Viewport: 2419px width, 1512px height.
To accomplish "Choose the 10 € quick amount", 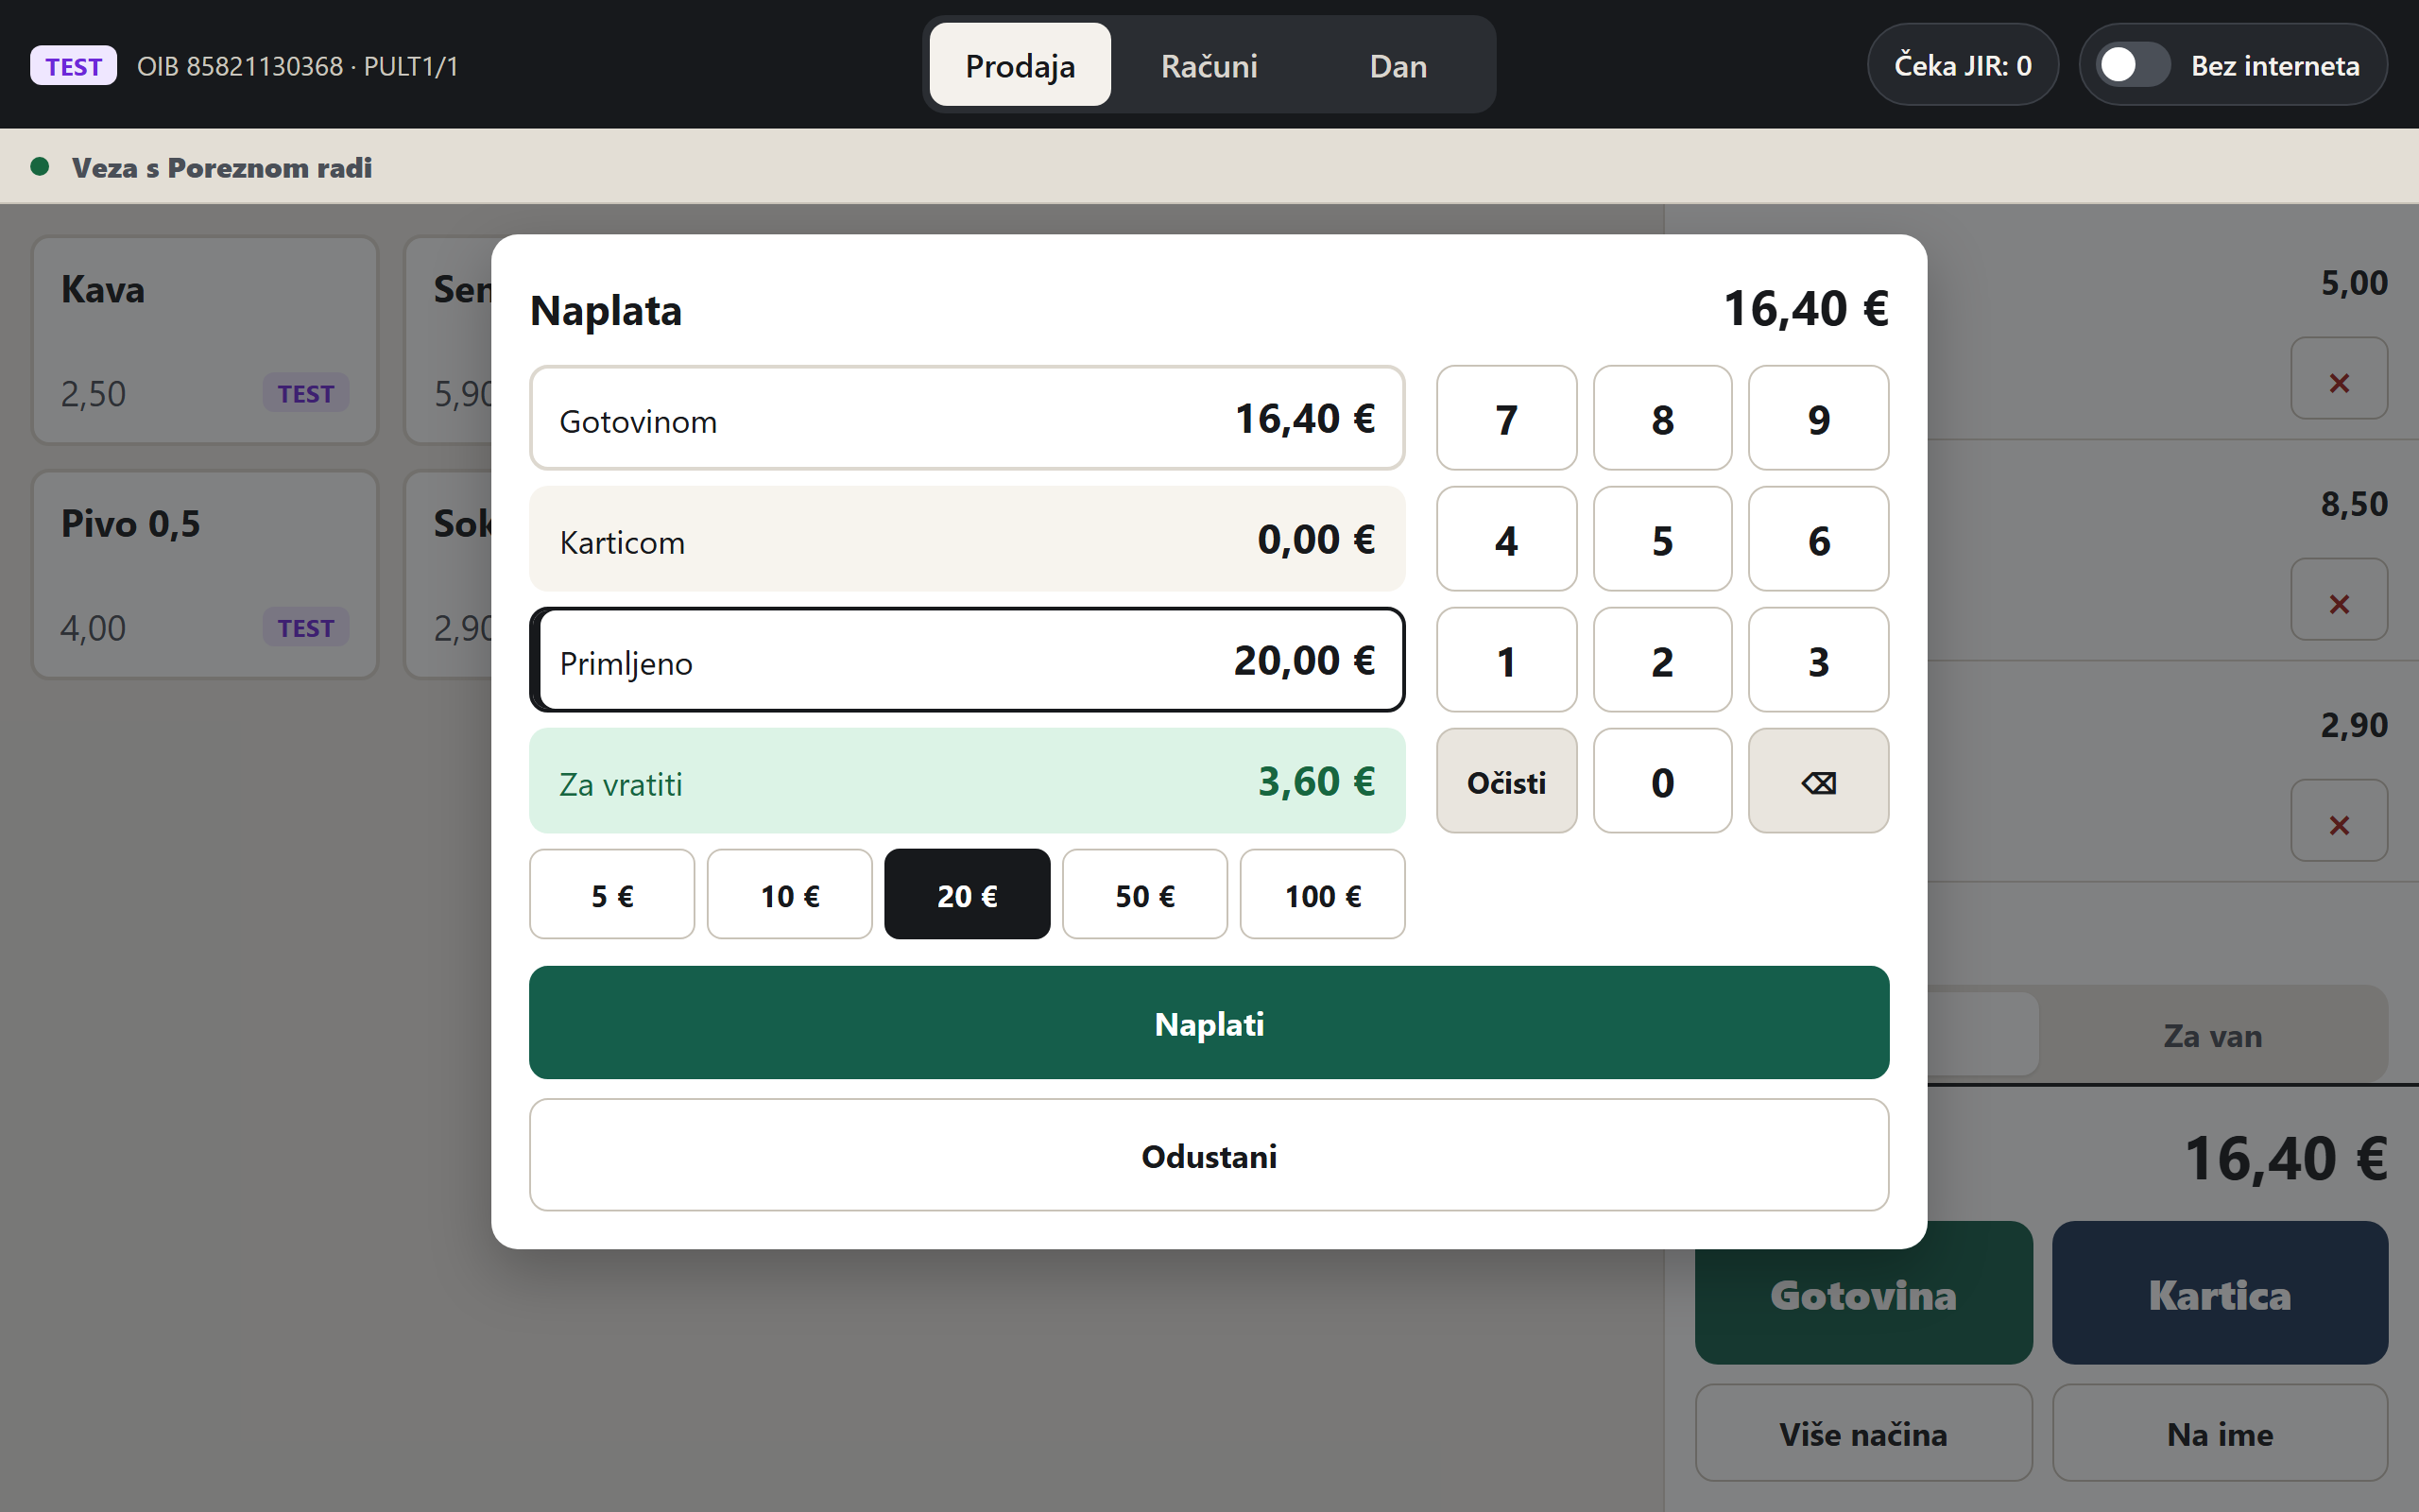I will 790,895.
